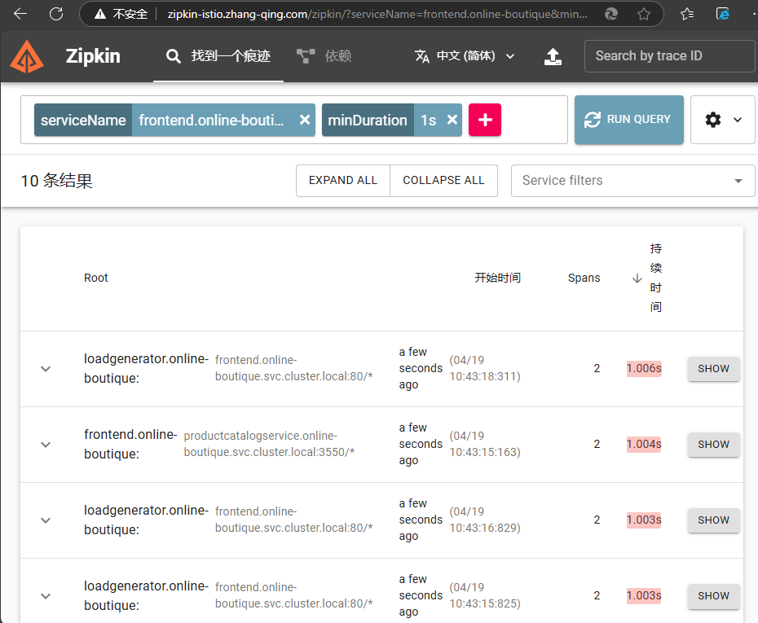
Task: Click the address bar URL
Action: 377,15
